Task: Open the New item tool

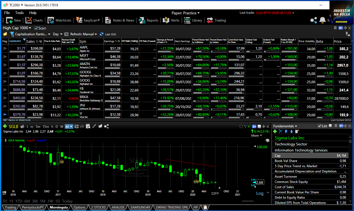Action: pos(14,20)
